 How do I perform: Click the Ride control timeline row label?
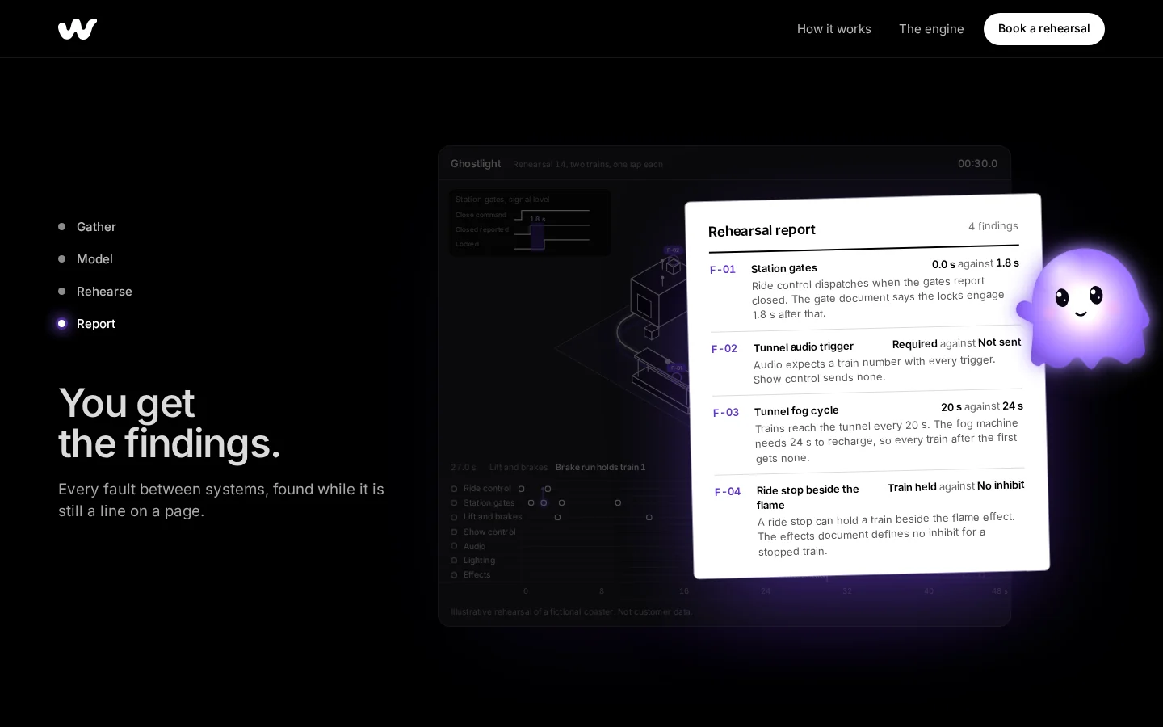487,489
